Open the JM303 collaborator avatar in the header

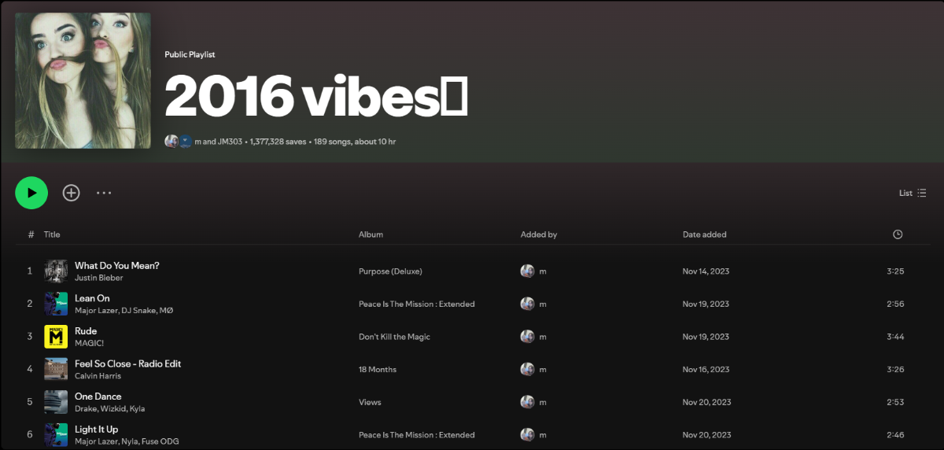click(186, 142)
